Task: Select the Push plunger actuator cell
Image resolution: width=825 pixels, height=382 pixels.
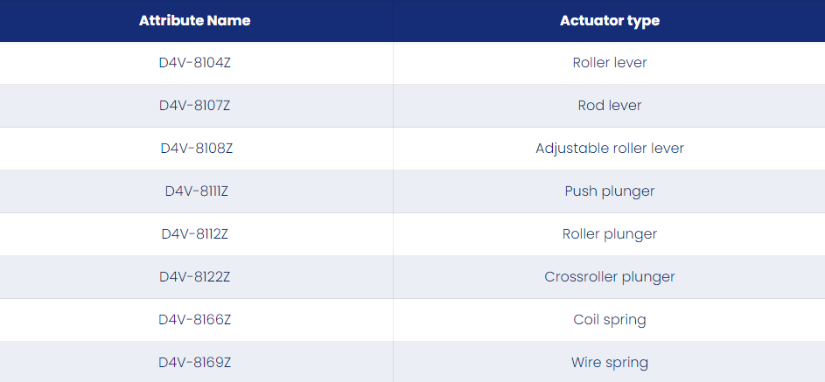Action: click(609, 191)
